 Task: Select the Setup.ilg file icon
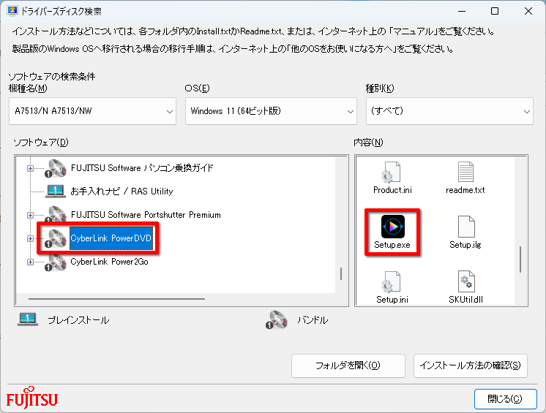click(x=465, y=226)
